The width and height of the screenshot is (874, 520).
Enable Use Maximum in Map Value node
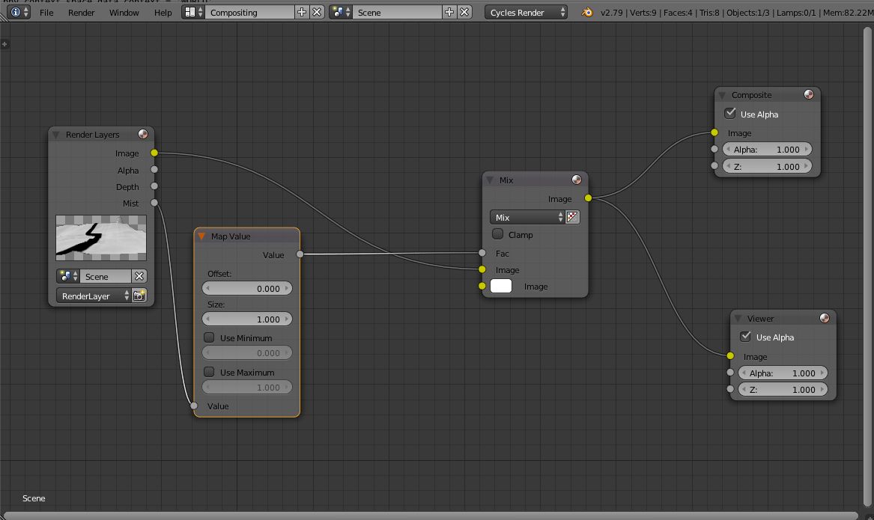click(x=209, y=372)
